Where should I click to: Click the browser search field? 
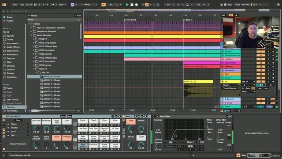[46, 11]
